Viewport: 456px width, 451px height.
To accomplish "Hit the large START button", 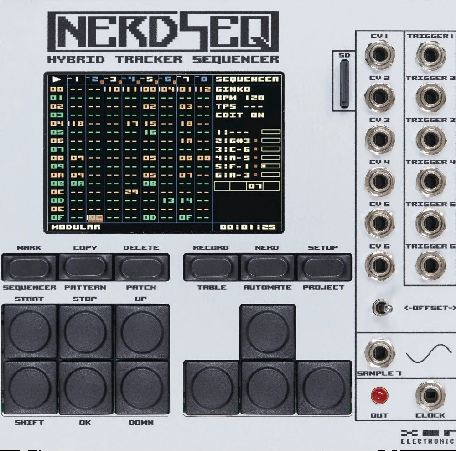I will tap(29, 331).
